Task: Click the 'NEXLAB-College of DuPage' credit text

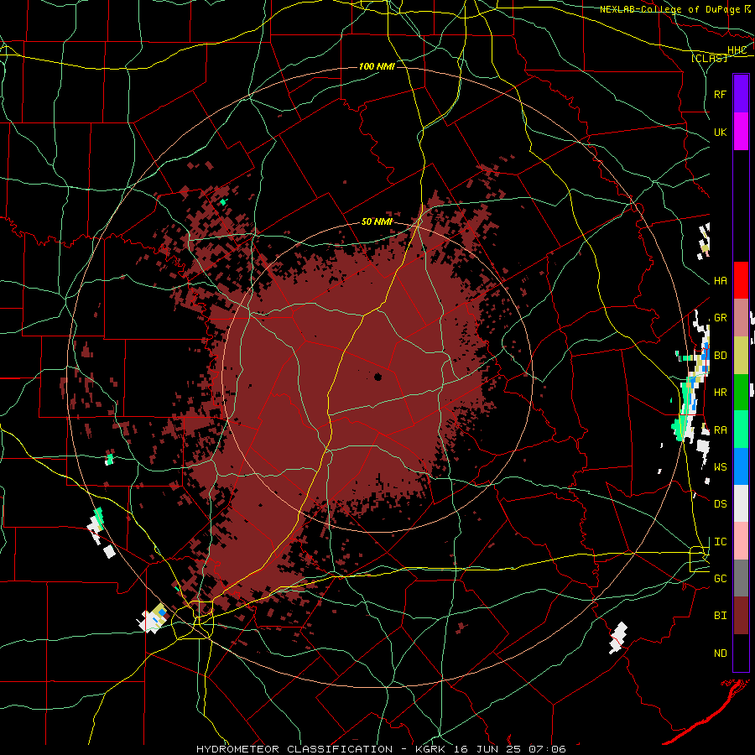Action: [x=669, y=9]
